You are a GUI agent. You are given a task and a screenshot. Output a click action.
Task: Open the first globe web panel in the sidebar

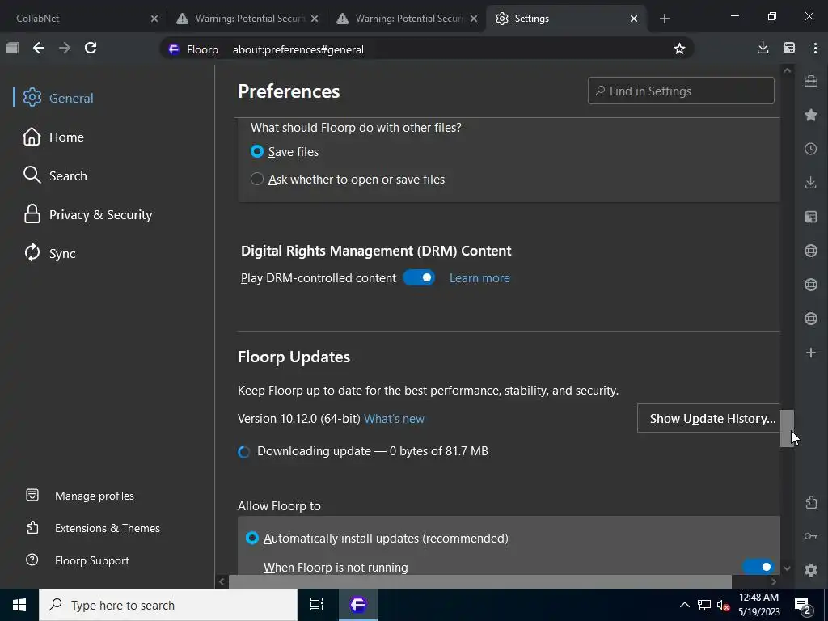(810, 251)
